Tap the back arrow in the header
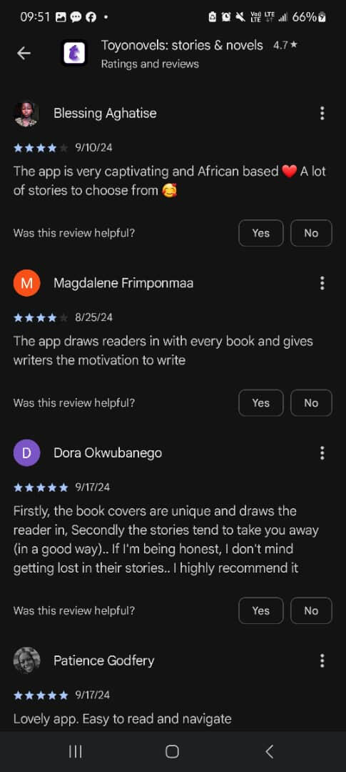The width and height of the screenshot is (346, 772). pyautogui.click(x=24, y=53)
